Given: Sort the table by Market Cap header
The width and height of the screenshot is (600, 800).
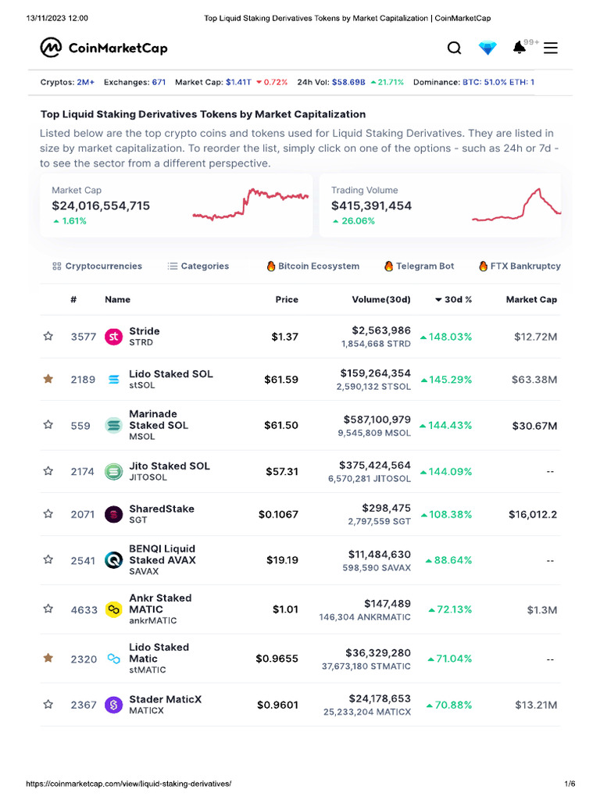Looking at the screenshot, I should [x=531, y=300].
